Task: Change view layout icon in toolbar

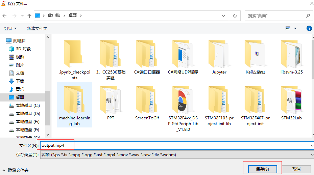Action: coord(288,28)
